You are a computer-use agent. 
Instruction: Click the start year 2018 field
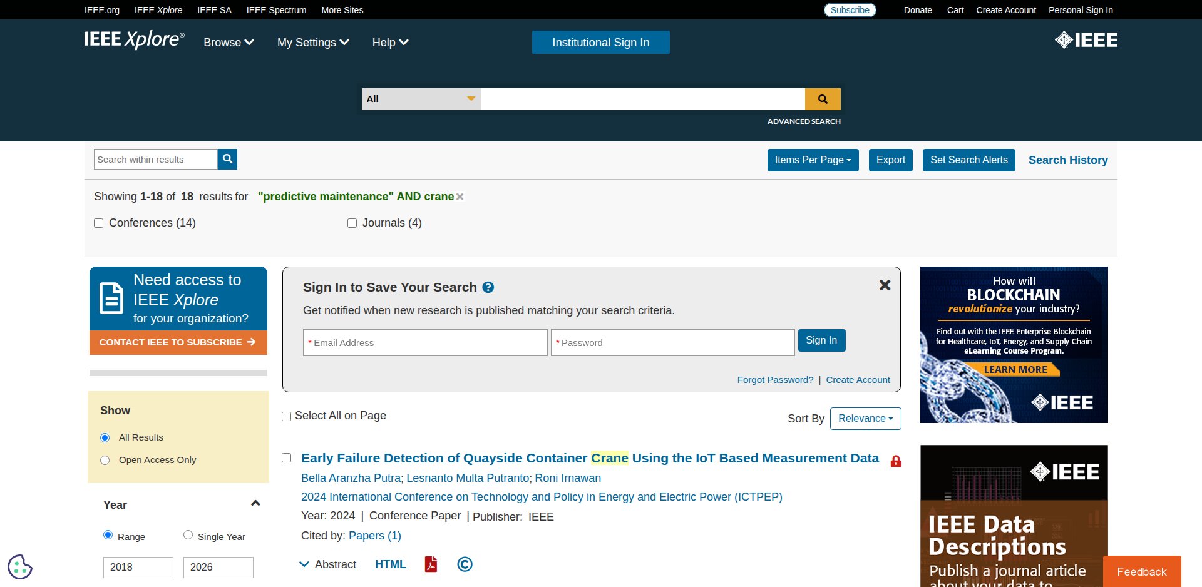coord(138,567)
